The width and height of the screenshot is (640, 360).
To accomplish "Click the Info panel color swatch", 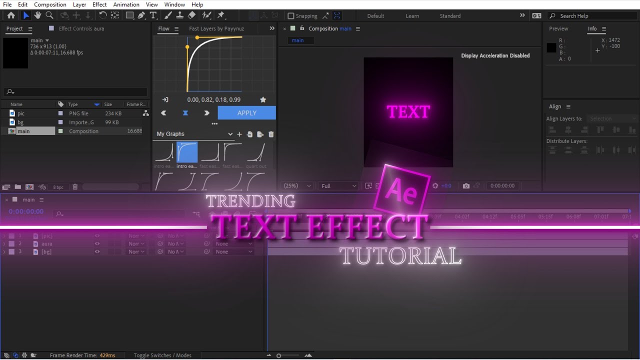I will [551, 48].
